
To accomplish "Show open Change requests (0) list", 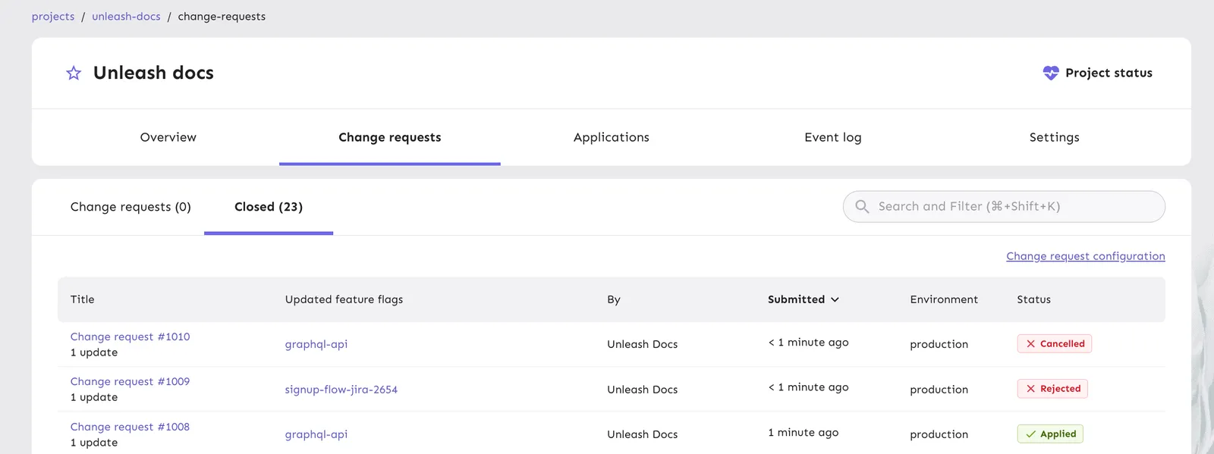I will (131, 207).
